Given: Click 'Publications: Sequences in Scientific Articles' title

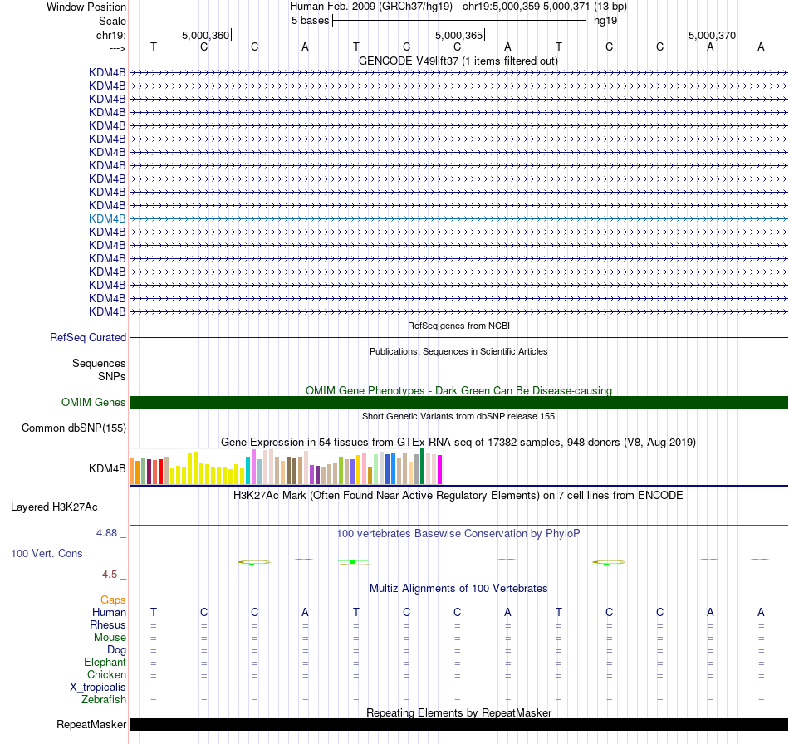Looking at the screenshot, I should 458,351.
